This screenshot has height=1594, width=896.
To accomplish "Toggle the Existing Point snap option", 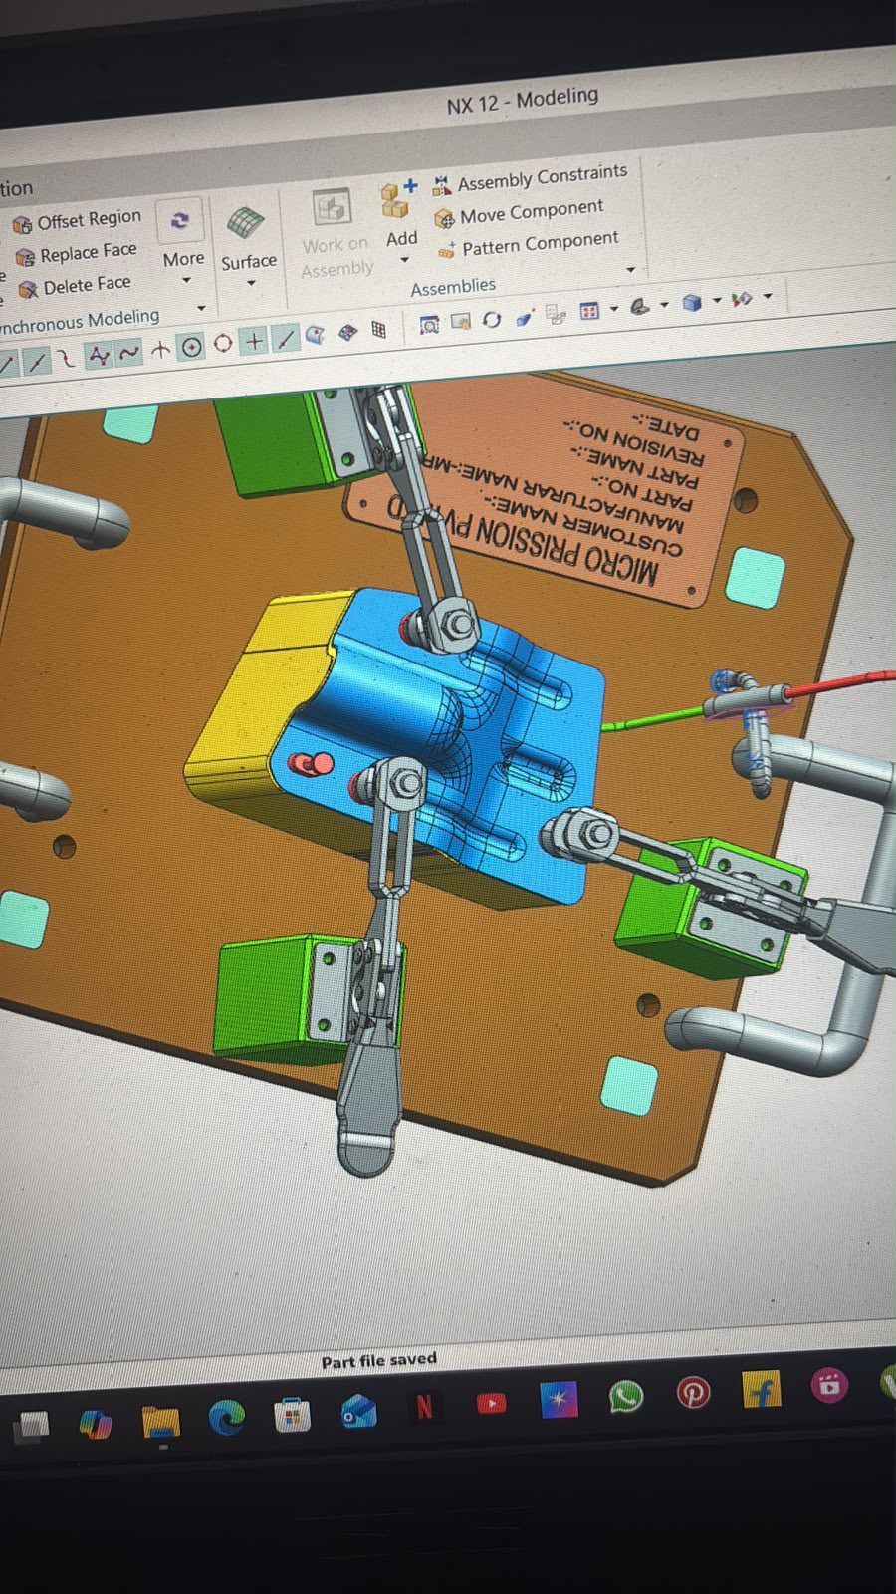I will tap(254, 341).
